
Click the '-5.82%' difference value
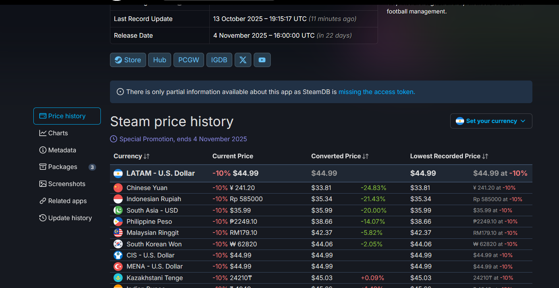pos(372,232)
